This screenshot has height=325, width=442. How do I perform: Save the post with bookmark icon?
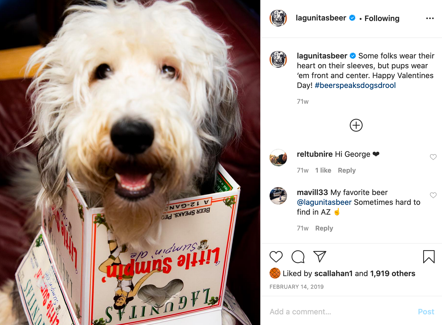coord(429,257)
